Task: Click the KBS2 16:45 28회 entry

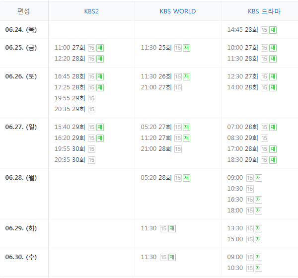Action: 70,76
